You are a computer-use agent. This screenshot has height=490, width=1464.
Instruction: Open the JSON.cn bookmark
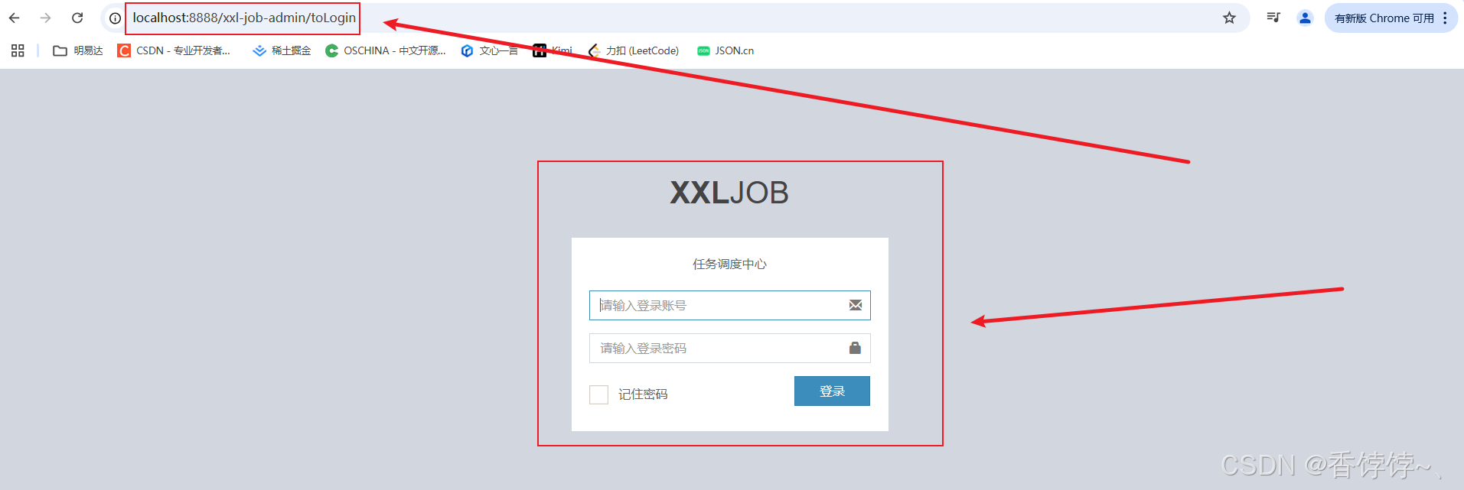tap(725, 50)
